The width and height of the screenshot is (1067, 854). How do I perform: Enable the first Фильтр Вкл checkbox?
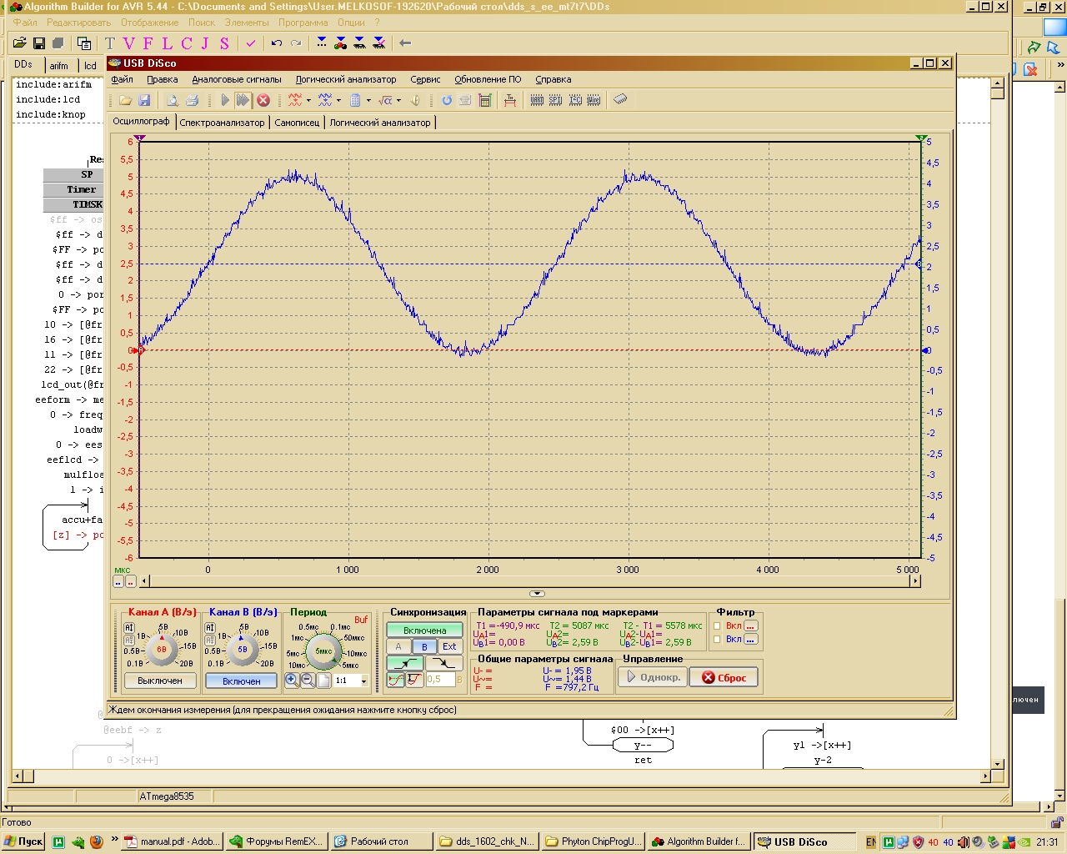coord(717,625)
